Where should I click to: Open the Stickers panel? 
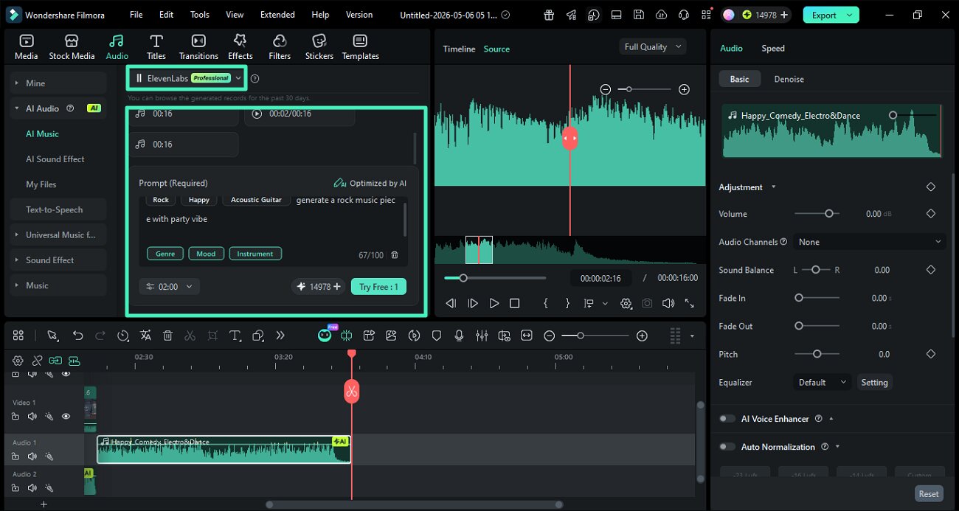coord(319,47)
